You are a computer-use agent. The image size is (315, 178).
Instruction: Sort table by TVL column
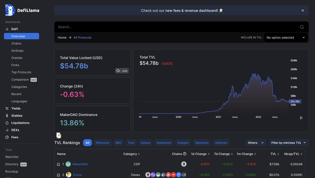275,154
